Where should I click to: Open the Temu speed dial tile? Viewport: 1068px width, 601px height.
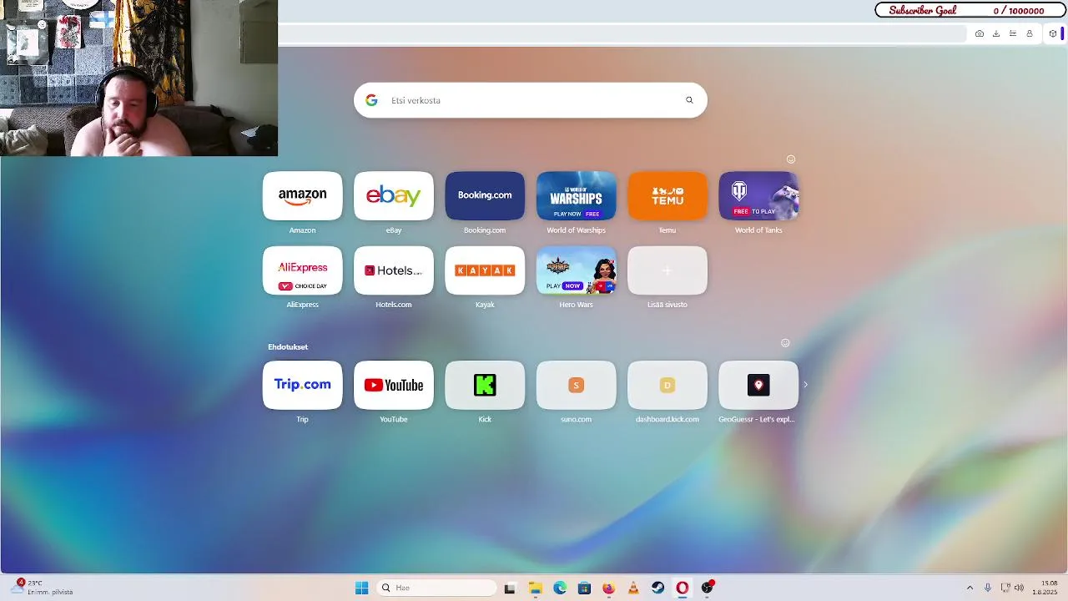(x=667, y=196)
